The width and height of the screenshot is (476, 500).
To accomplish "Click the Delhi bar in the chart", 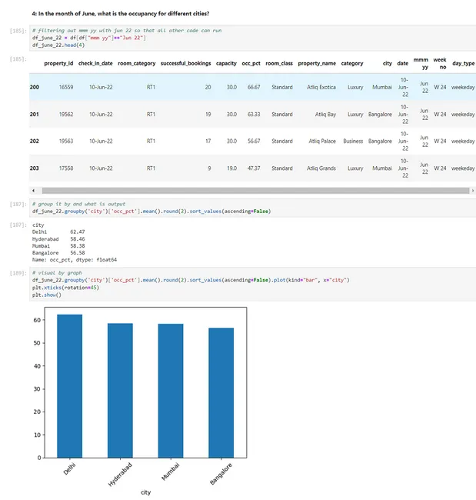I will pos(69,386).
